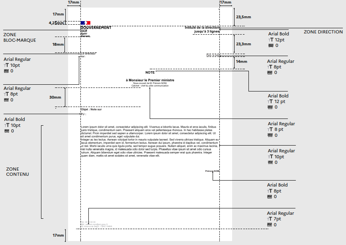
Task: Click the font size icon beside 7pt
Action: tap(270, 219)
